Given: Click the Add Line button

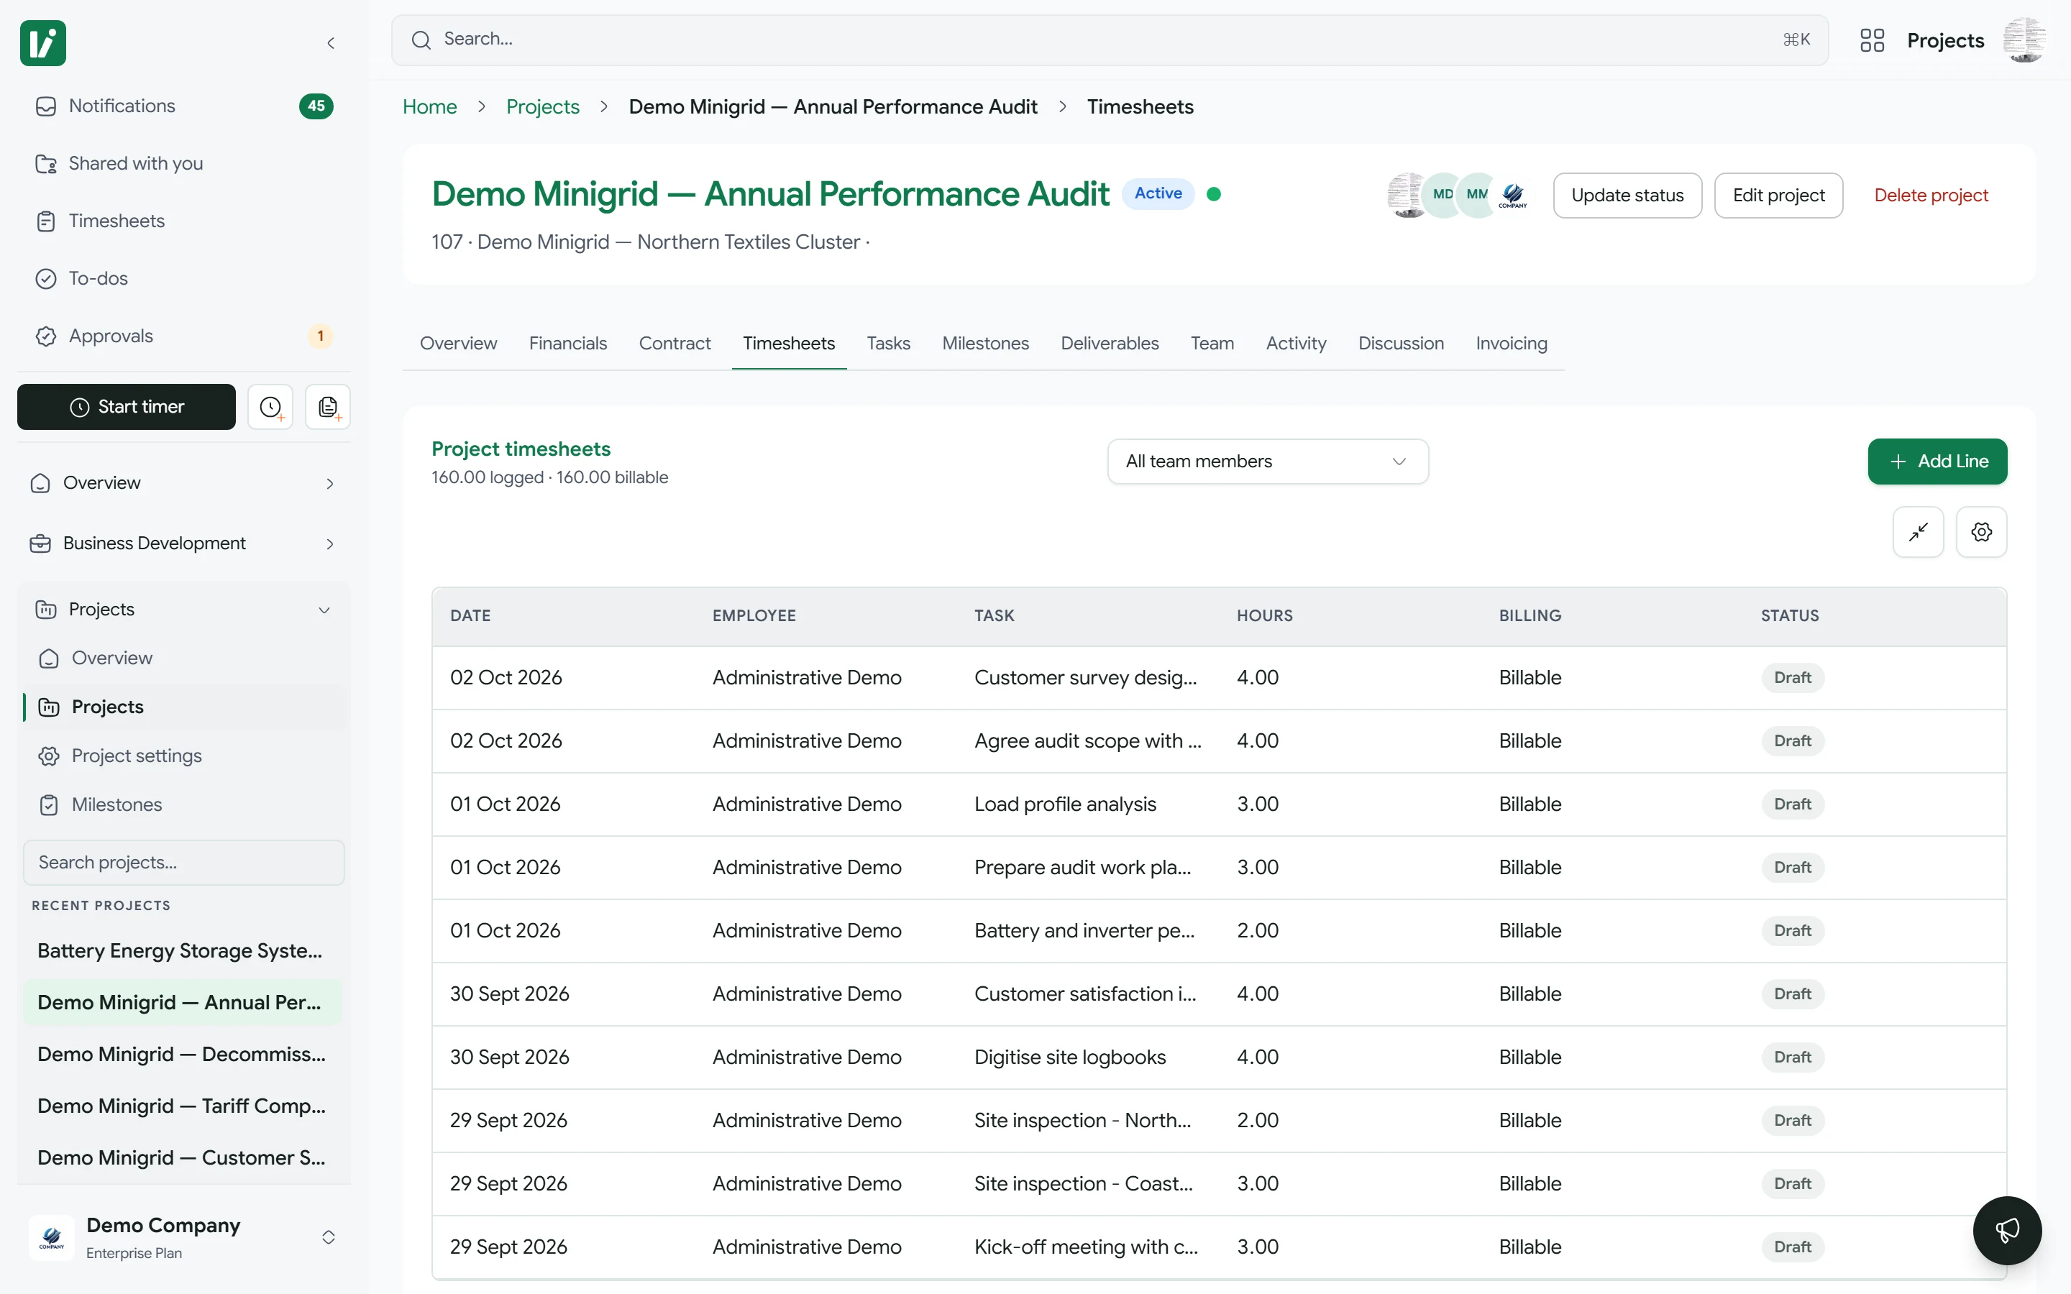Looking at the screenshot, I should (1937, 462).
